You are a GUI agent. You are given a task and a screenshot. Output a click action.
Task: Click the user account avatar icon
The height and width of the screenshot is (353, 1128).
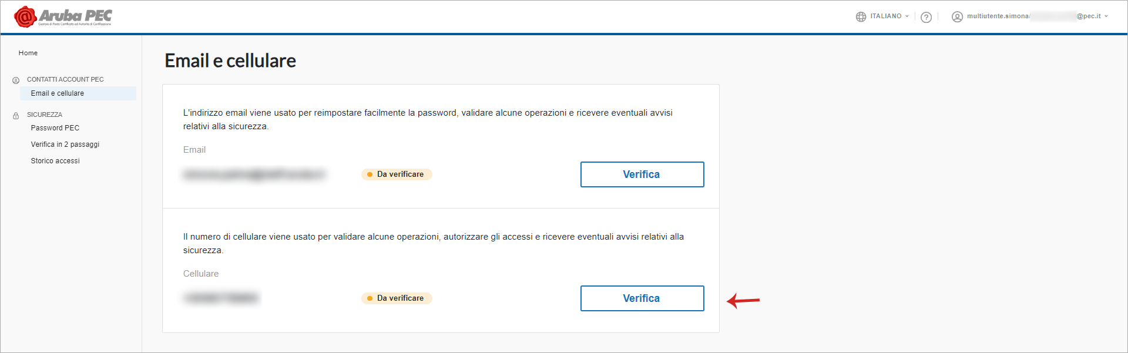point(957,16)
